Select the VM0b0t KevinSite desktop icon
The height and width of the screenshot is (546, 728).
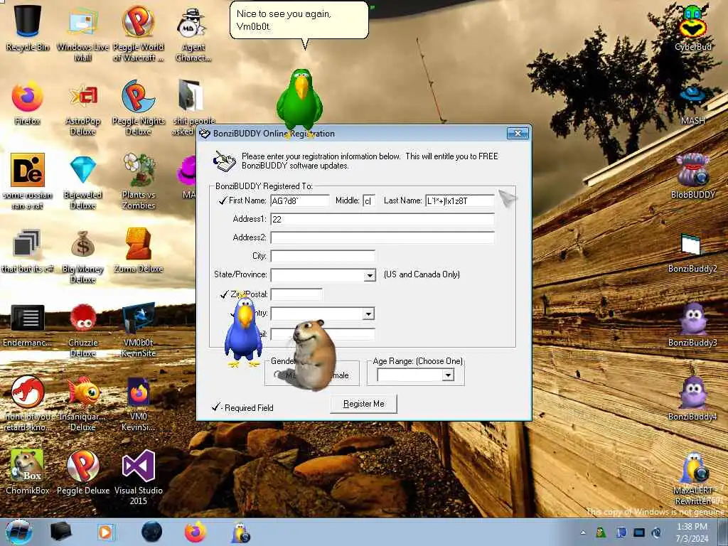click(139, 330)
